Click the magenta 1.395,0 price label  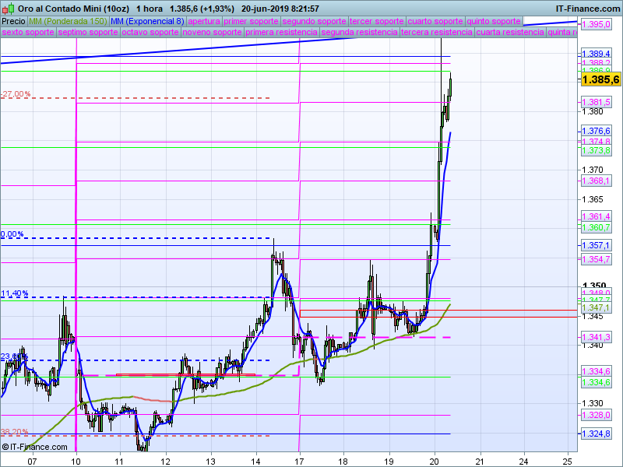[596, 25]
